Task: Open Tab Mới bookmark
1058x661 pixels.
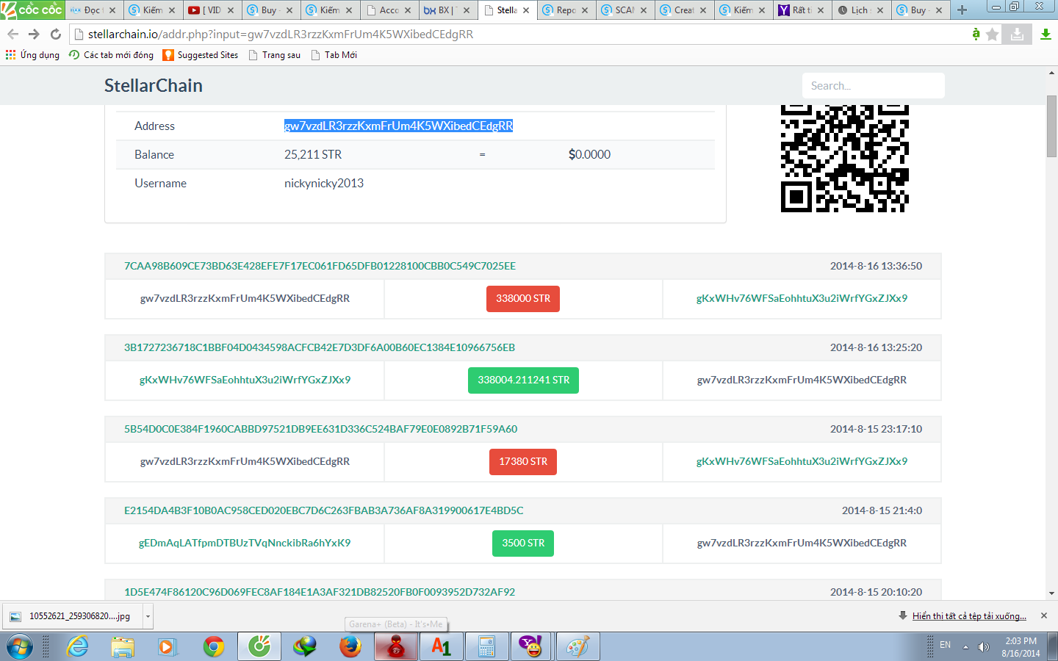Action: (334, 55)
